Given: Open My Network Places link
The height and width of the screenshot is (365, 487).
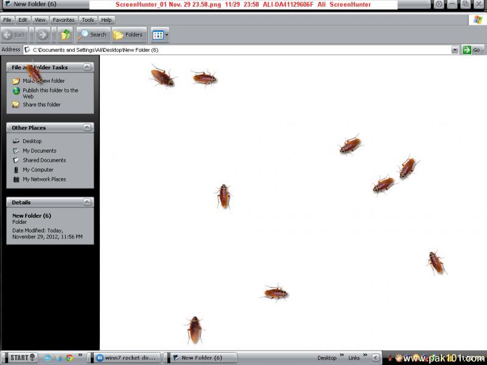Looking at the screenshot, I should click(44, 179).
